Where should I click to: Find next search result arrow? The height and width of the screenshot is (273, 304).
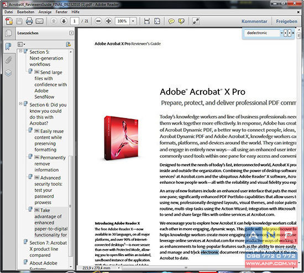click(289, 33)
